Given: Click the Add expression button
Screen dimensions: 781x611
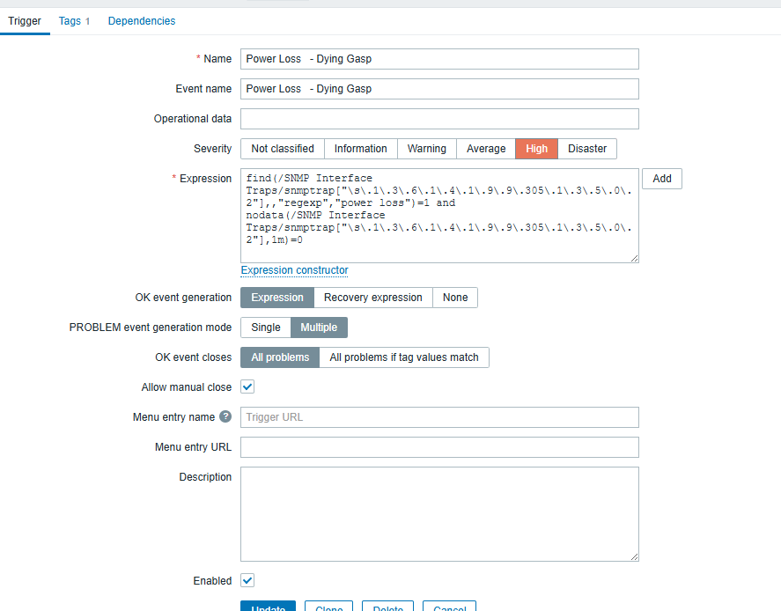Looking at the screenshot, I should click(x=662, y=178).
